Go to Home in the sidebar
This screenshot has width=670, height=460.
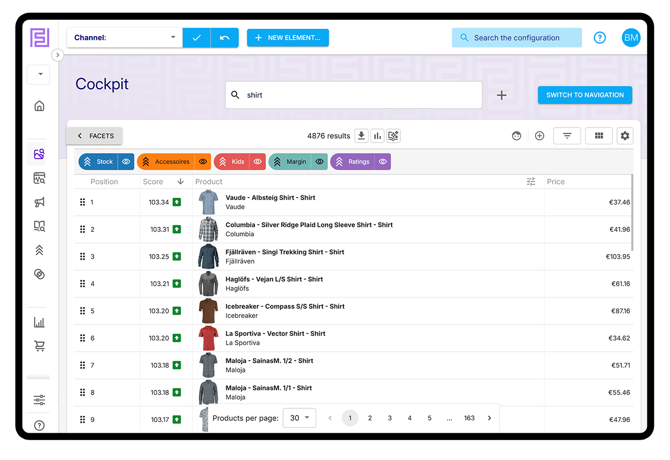(x=39, y=106)
